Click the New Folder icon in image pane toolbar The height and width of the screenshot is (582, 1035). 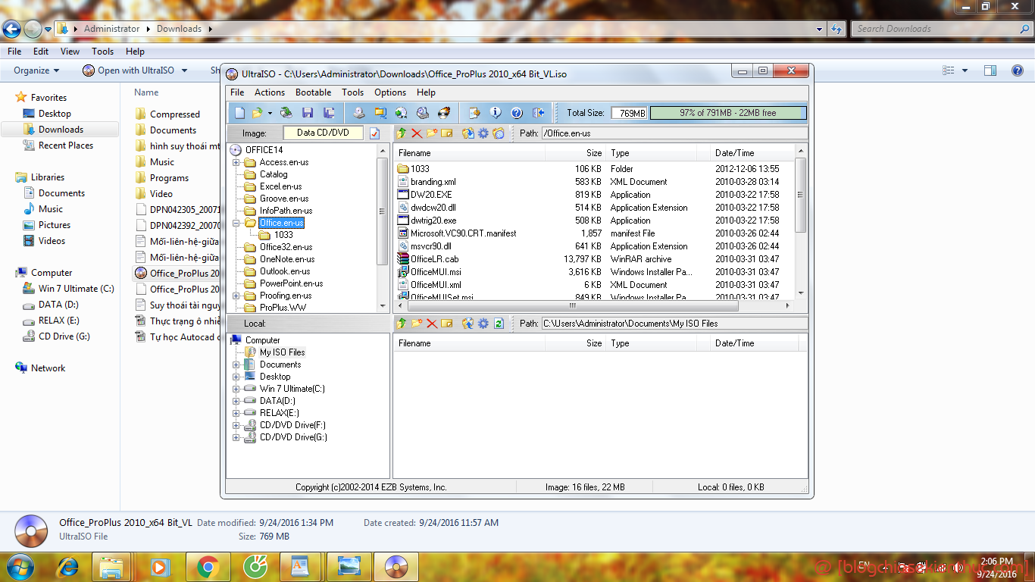point(432,133)
